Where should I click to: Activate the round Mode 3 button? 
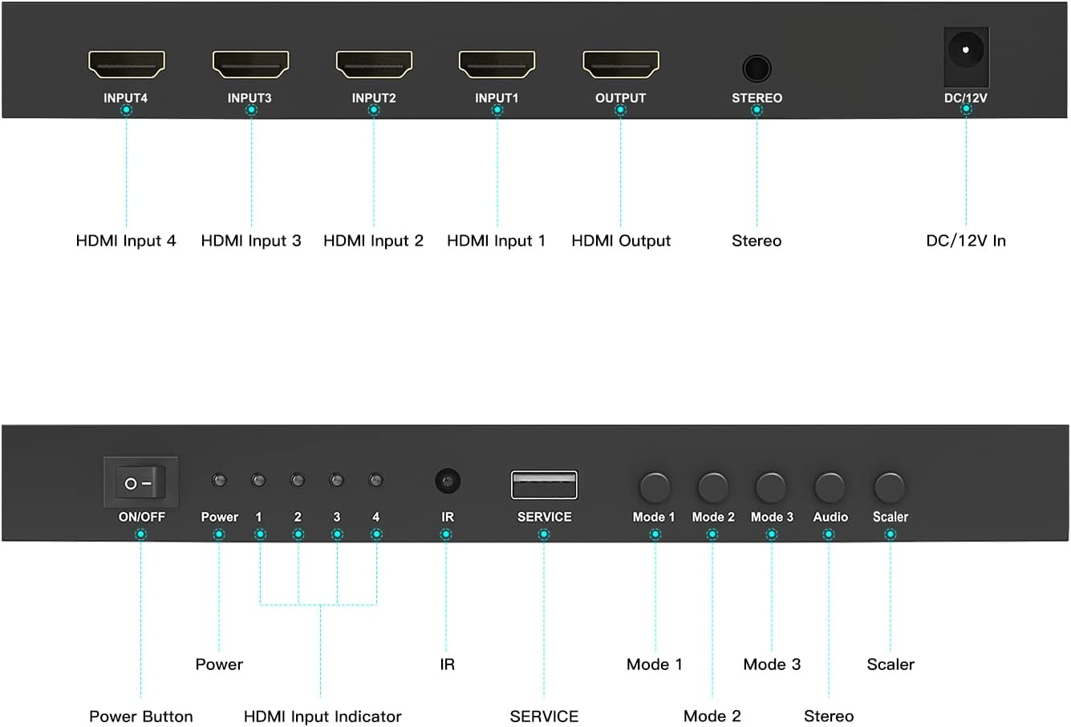771,487
